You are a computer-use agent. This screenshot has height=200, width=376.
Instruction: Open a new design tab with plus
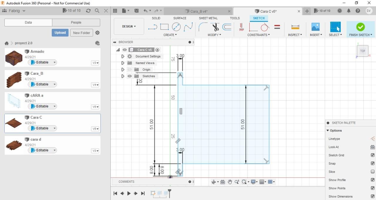coord(307,11)
